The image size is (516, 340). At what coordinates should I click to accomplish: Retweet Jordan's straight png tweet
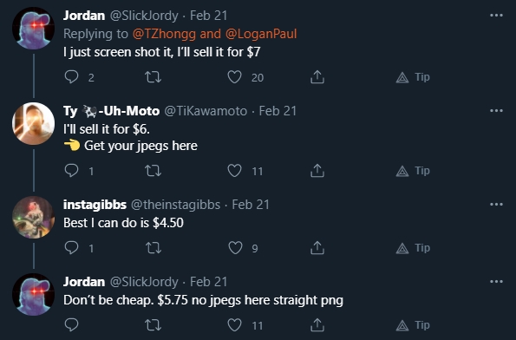pyautogui.click(x=153, y=325)
